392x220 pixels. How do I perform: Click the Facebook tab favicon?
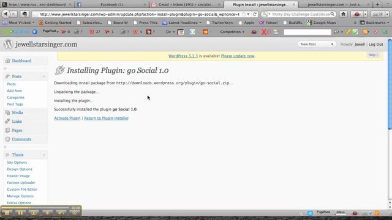point(79,4)
